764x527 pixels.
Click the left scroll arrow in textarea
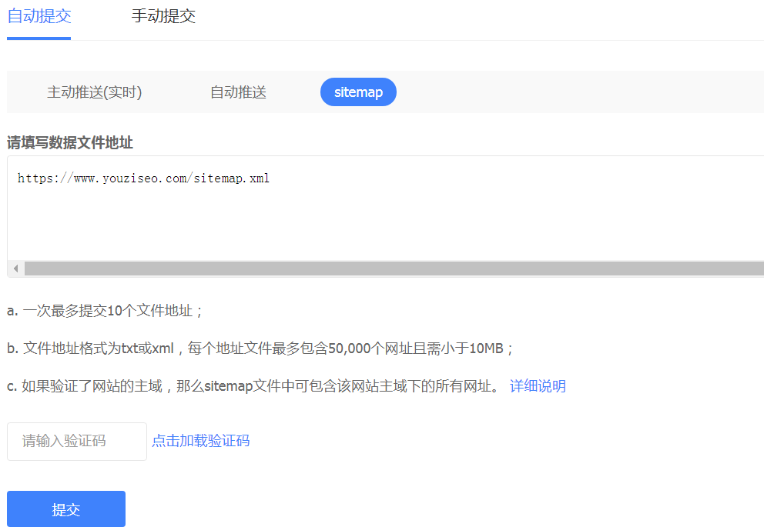pos(16,269)
